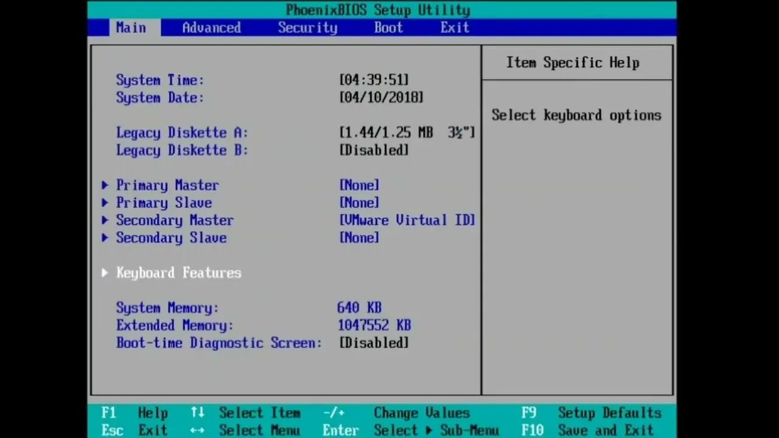The height and width of the screenshot is (438, 779).
Task: Select the System Date value field
Action: click(x=381, y=98)
